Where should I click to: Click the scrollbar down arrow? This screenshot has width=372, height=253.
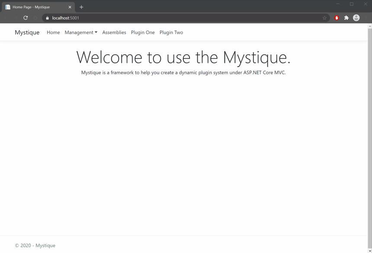click(x=370, y=251)
